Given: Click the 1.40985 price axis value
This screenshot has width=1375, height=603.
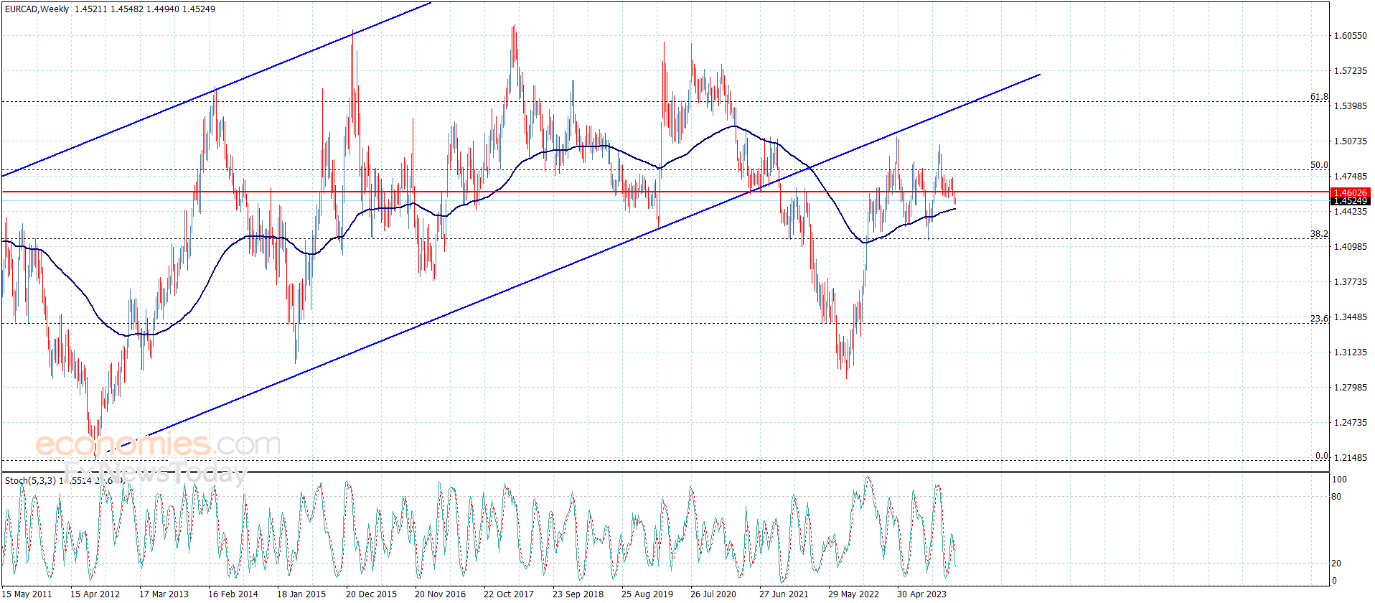Looking at the screenshot, I should [1350, 247].
